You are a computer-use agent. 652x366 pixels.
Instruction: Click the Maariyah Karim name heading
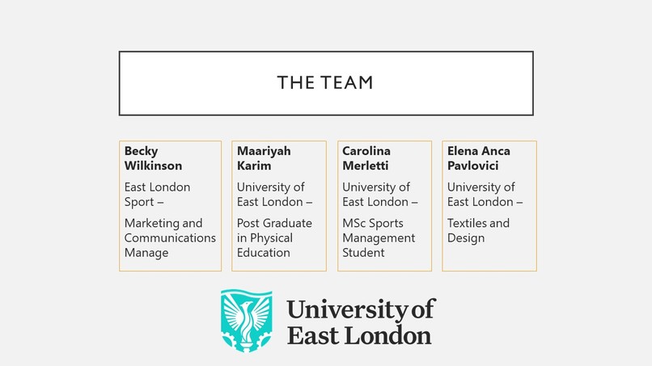point(264,158)
